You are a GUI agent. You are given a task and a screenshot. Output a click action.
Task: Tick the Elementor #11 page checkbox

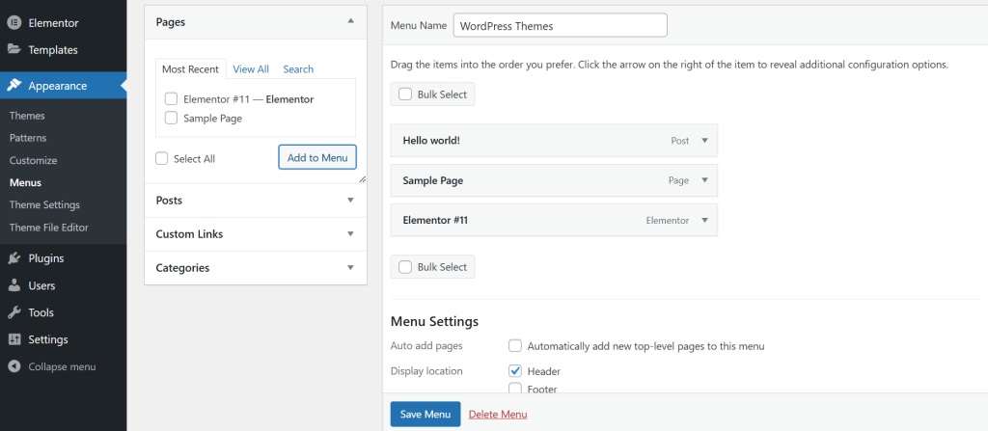171,98
